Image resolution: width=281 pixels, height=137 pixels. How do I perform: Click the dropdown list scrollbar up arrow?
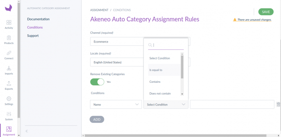(x=182, y=54)
